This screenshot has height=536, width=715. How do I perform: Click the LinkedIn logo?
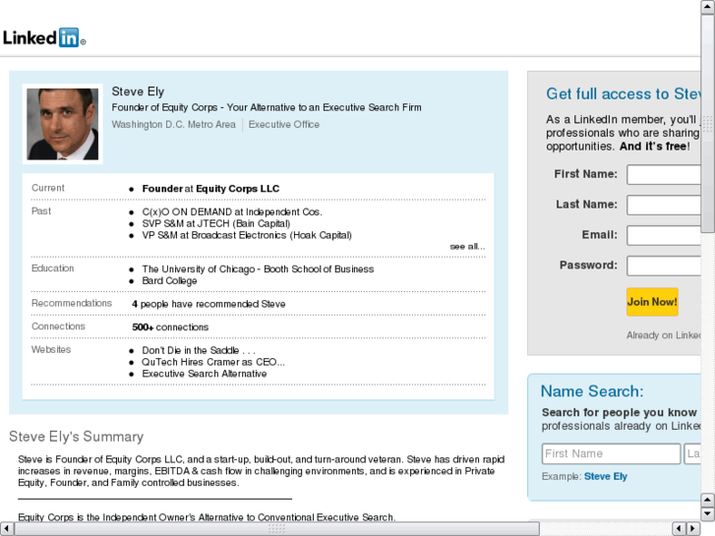click(44, 37)
